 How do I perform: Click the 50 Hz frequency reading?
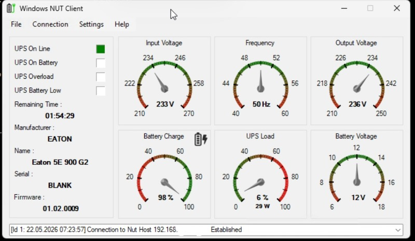tap(261, 104)
